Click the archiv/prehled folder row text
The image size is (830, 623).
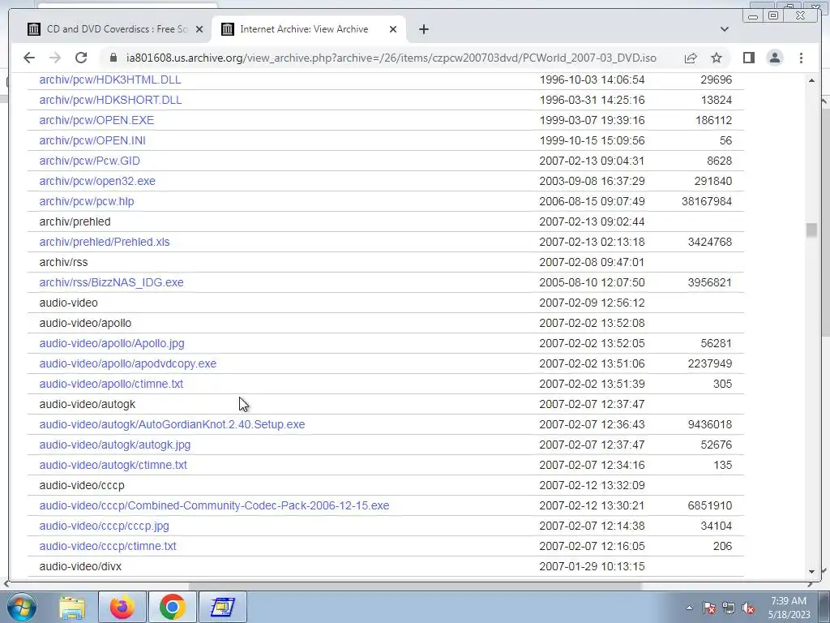point(75,221)
